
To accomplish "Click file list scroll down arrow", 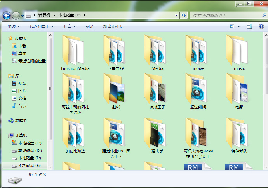I will point(266,167).
